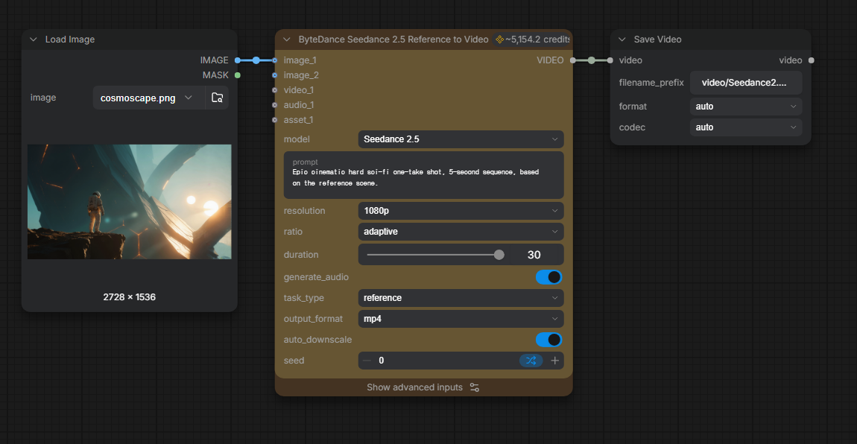Click the image_2 input port
This screenshot has width=857, height=444.
point(274,74)
